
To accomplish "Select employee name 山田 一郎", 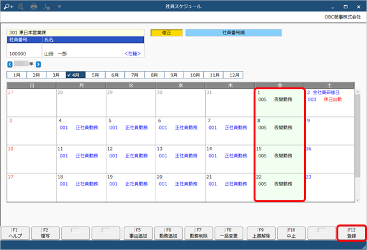I will [55, 54].
